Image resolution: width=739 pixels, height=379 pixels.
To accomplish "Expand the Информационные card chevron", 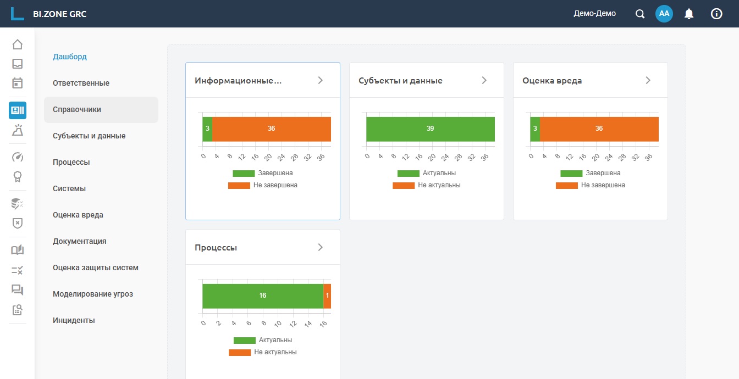I will coord(321,80).
